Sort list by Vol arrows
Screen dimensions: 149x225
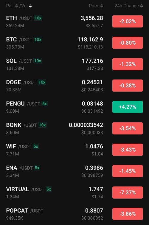click(x=30, y=6)
